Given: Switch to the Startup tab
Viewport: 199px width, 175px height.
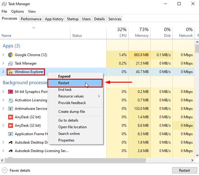Looking at the screenshot, I should click(x=72, y=19).
